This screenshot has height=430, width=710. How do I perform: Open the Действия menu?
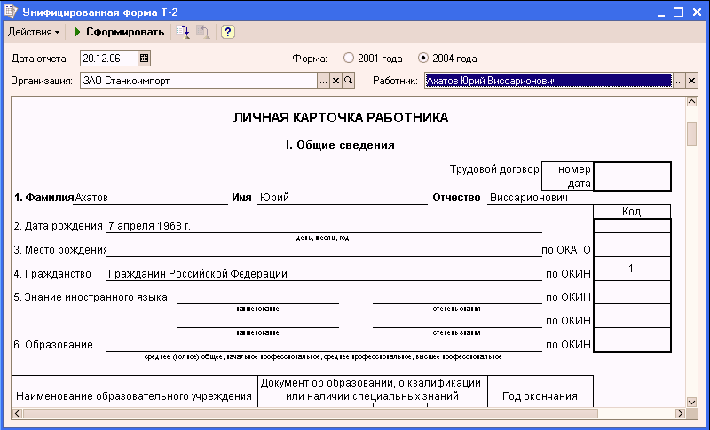point(33,32)
